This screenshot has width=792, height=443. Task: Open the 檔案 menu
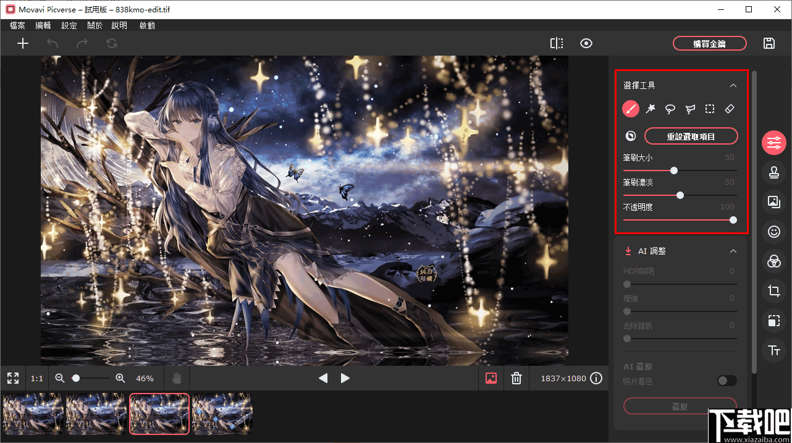click(x=17, y=26)
